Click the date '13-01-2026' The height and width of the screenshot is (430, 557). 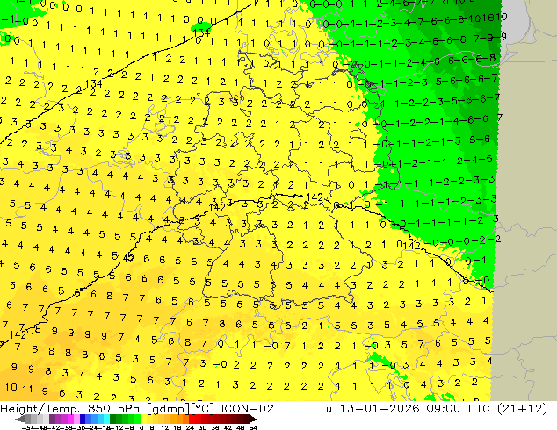click(380, 409)
